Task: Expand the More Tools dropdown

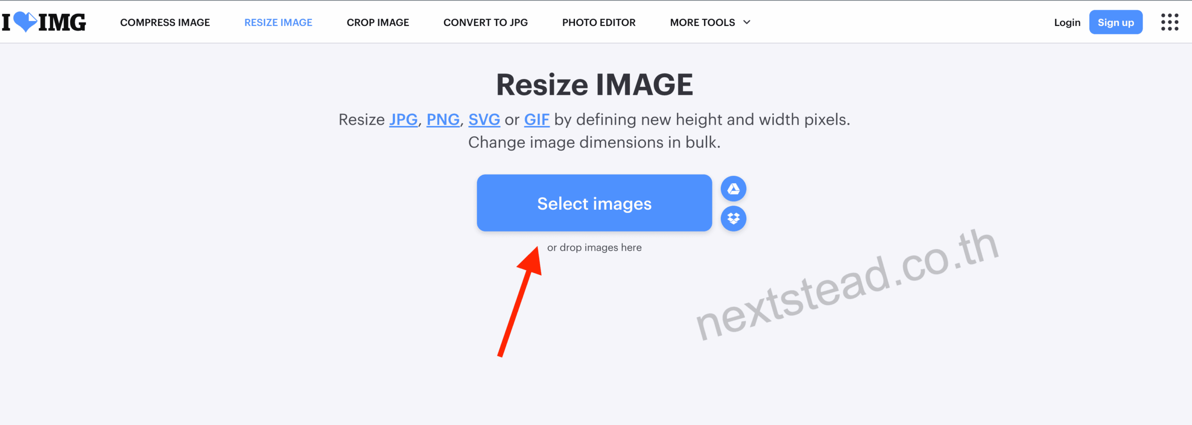Action: 702,22
